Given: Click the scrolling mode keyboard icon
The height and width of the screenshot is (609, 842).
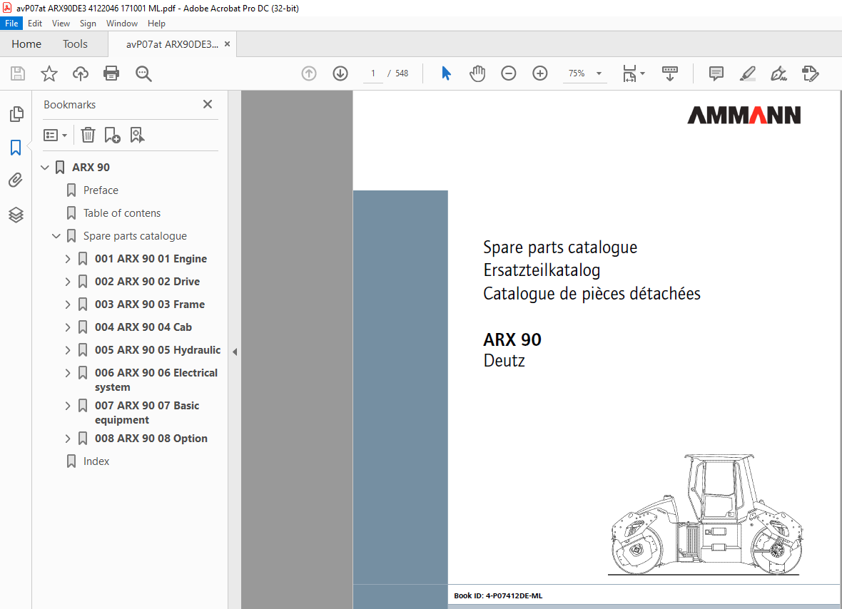Looking at the screenshot, I should (x=669, y=73).
